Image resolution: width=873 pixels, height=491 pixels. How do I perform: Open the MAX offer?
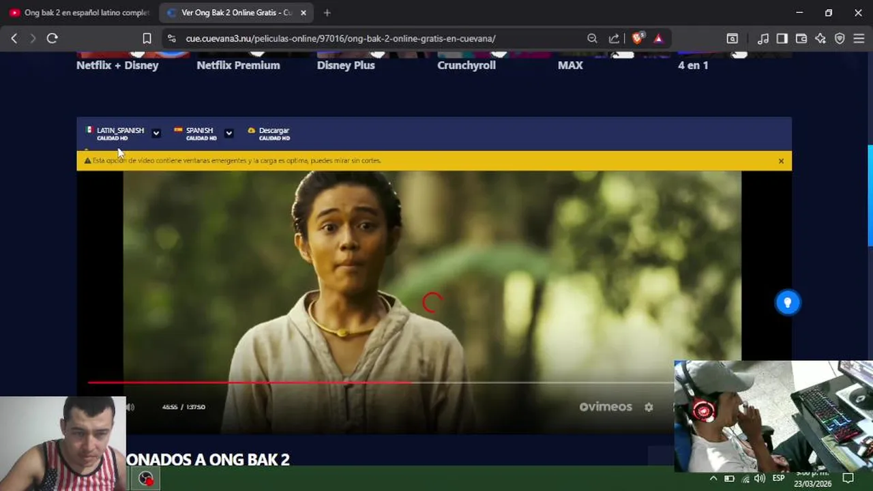click(570, 65)
